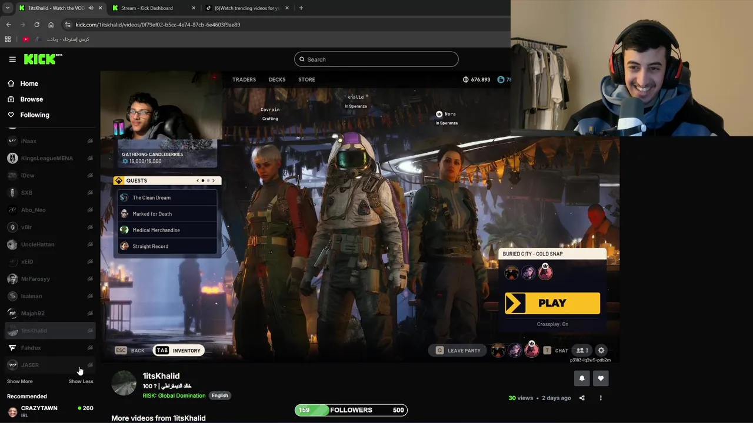
Task: Open KingsLeagueMENA channel
Action: click(50, 158)
